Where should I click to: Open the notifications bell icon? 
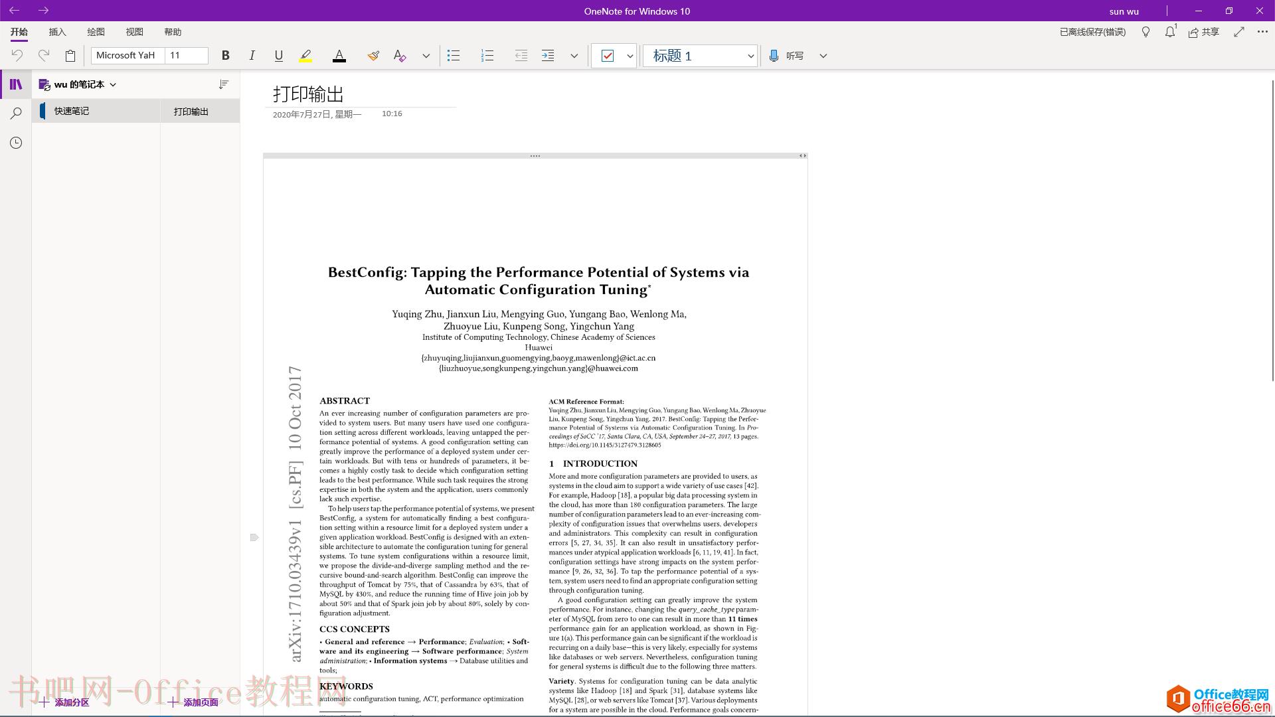[x=1170, y=32]
